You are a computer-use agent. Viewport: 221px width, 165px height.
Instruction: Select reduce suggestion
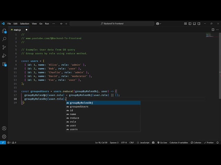pos(103,118)
